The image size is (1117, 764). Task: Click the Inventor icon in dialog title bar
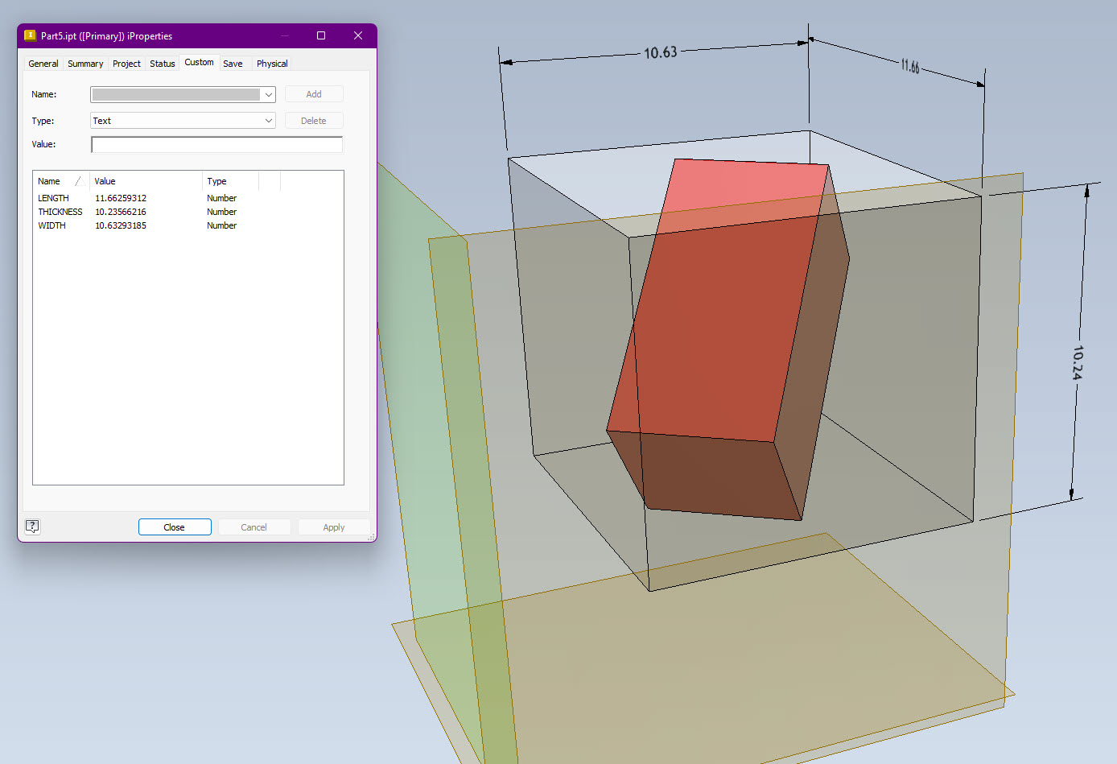point(30,35)
